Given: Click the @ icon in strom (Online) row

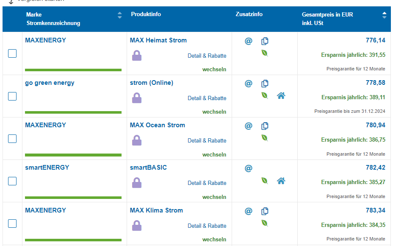Looking at the screenshot, I should pos(249,83).
